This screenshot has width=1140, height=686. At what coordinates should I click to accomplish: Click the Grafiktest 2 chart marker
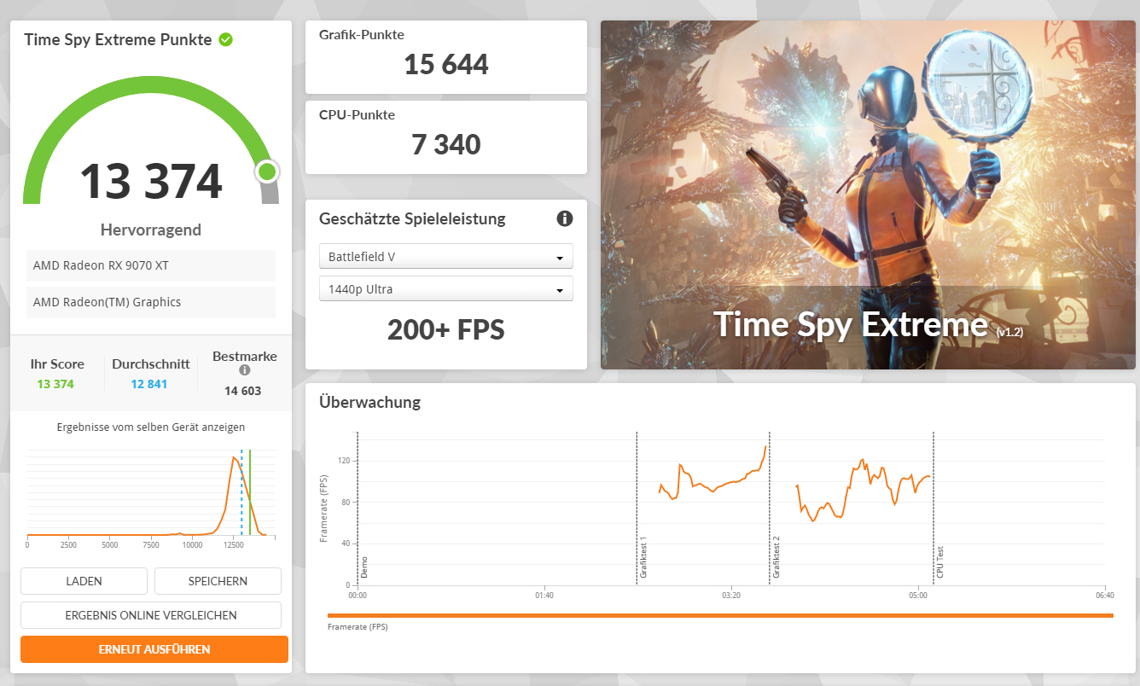[776, 559]
